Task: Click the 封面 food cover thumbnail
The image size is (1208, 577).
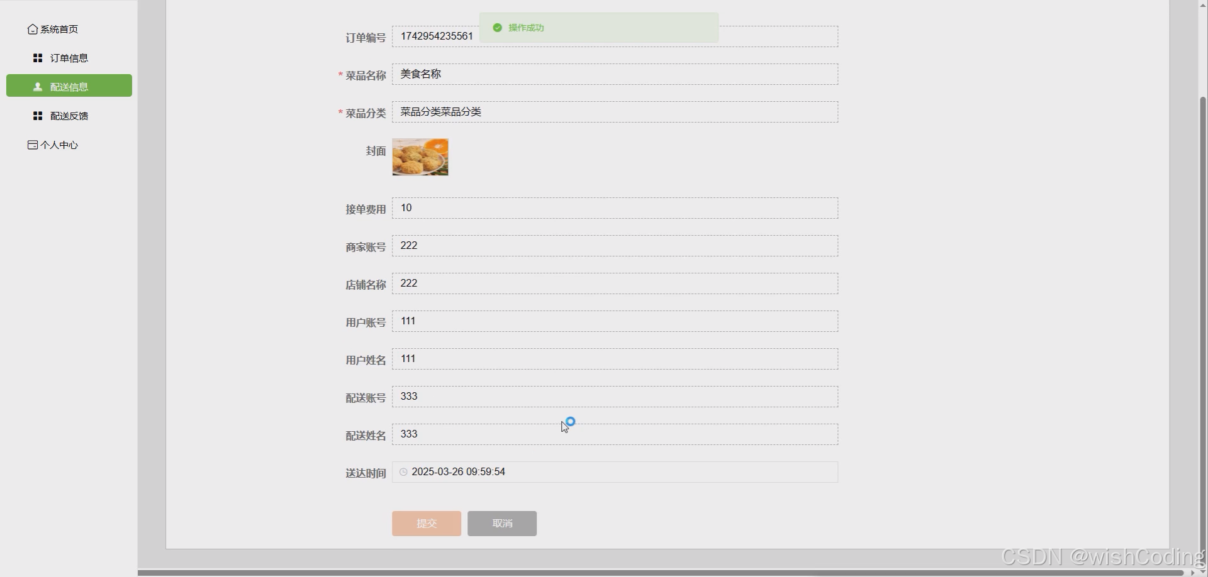Action: pos(420,157)
